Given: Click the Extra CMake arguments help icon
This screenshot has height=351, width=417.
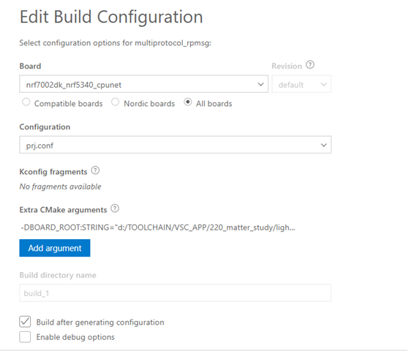Looking at the screenshot, I should tap(115, 208).
